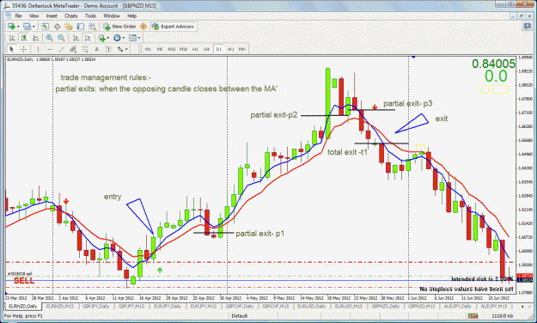Select the Cursor arrow tool
This screenshot has width=537, height=323.
pyautogui.click(x=11, y=49)
